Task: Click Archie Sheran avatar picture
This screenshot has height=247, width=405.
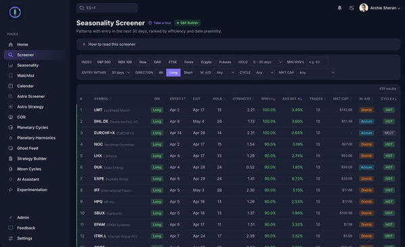Action: pos(363,7)
